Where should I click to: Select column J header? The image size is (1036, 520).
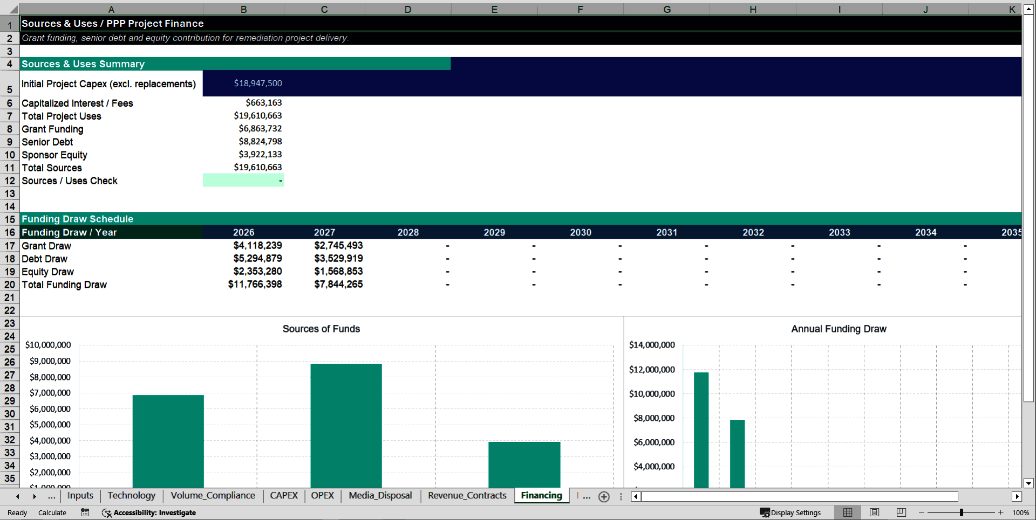(926, 9)
